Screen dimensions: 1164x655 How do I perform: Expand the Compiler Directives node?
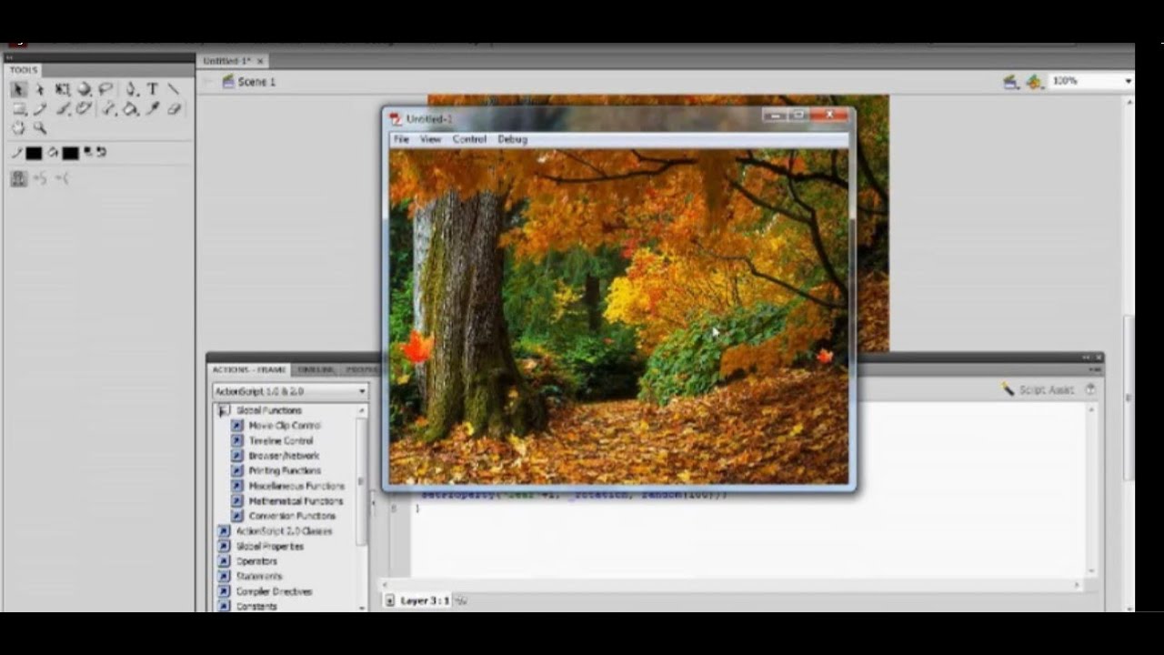224,591
